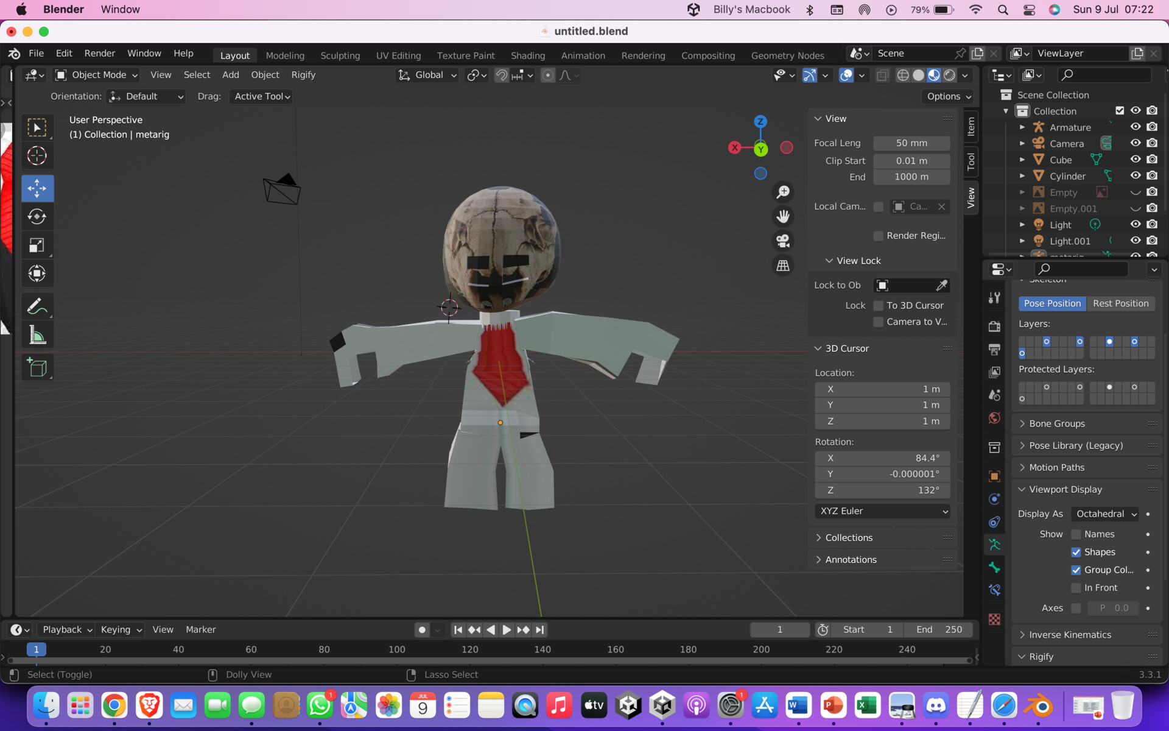Viewport: 1169px width, 731px height.
Task: Open the Rigify menu
Action: [x=303, y=74]
